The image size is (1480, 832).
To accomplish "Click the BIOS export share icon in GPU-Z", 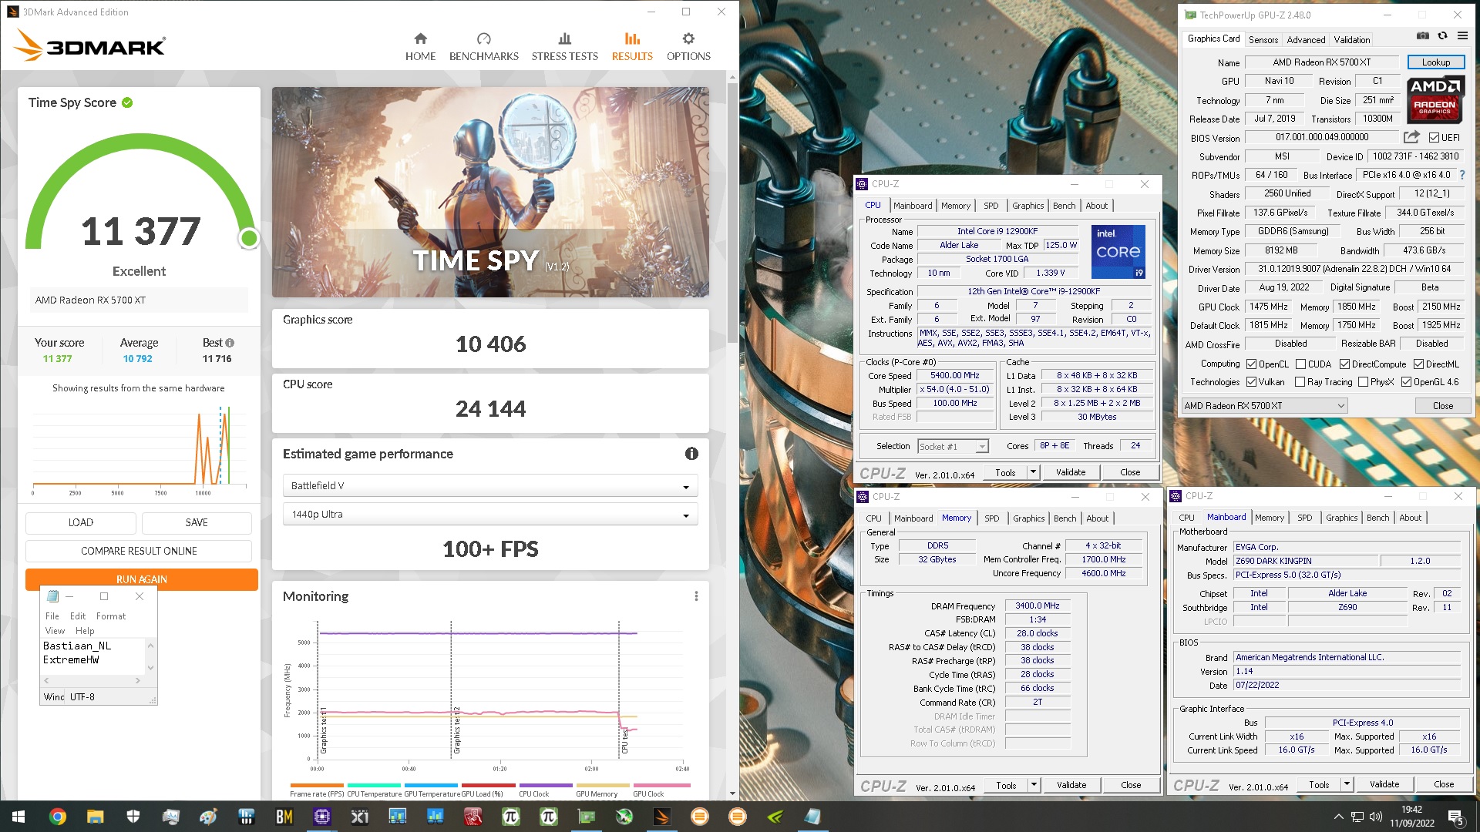I will click(x=1411, y=137).
